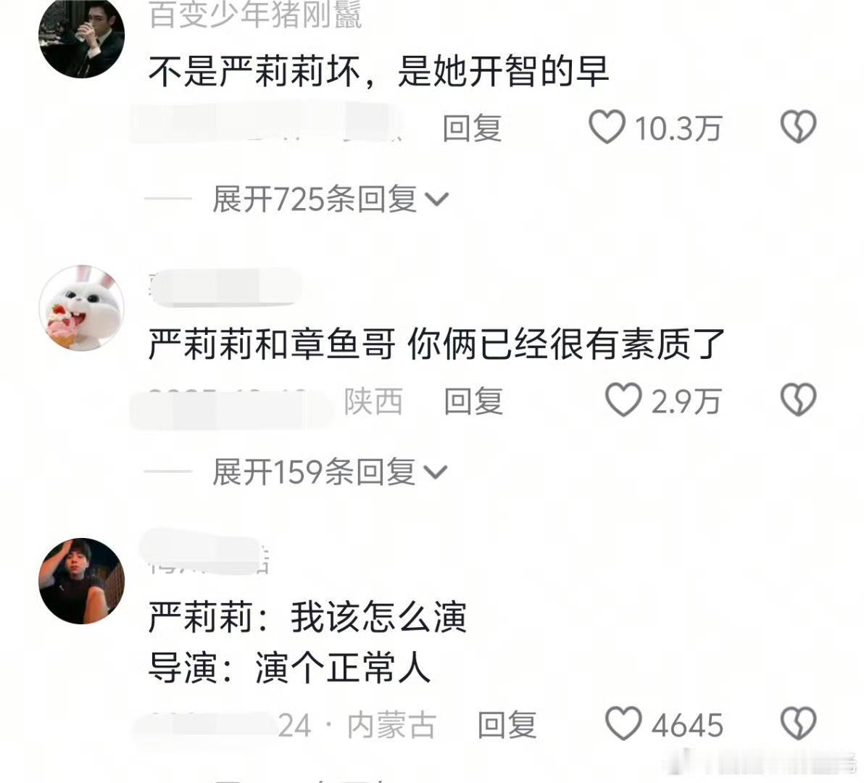
Task: Click the chevron beside 展开725条回复
Action: click(x=438, y=199)
